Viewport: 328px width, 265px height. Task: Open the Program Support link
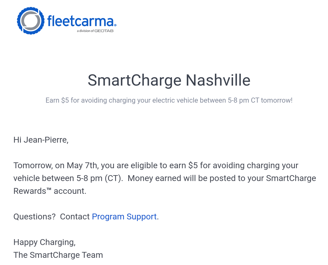pos(124,216)
